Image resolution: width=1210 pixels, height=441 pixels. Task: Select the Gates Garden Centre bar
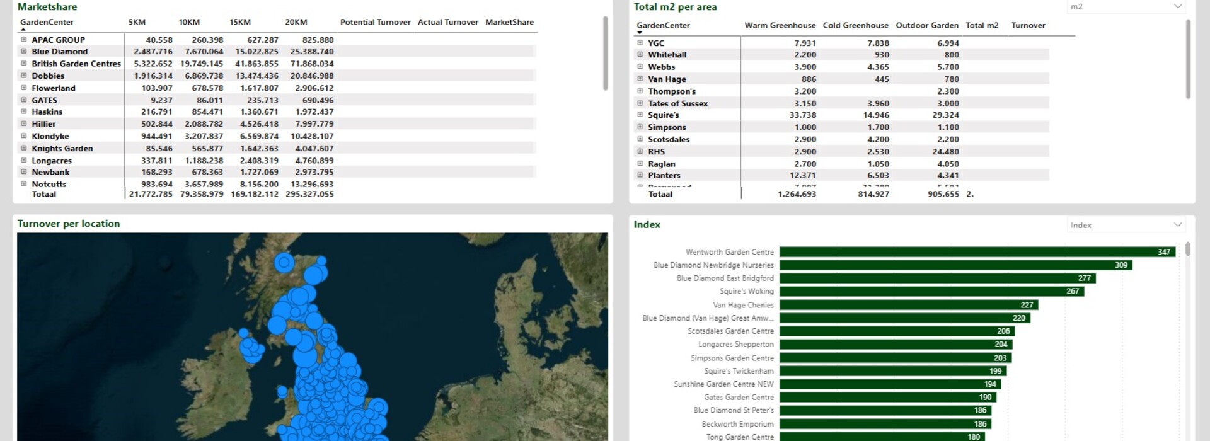[x=888, y=397]
